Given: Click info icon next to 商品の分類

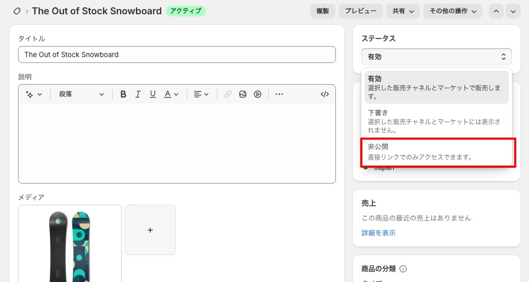Looking at the screenshot, I should (x=403, y=269).
